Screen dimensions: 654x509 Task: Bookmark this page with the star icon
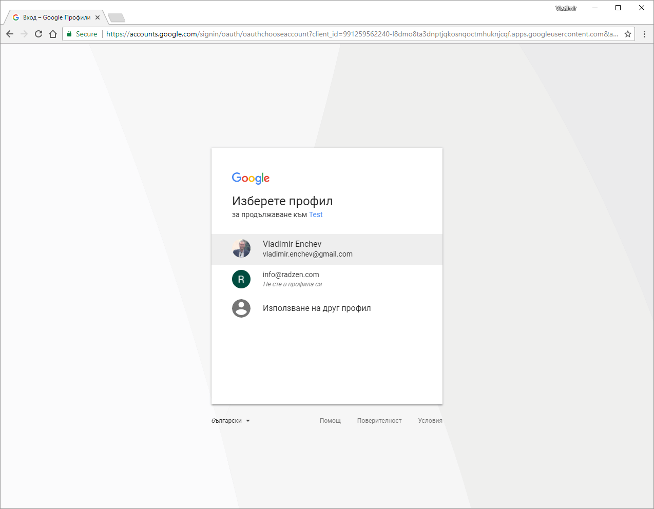pos(628,34)
